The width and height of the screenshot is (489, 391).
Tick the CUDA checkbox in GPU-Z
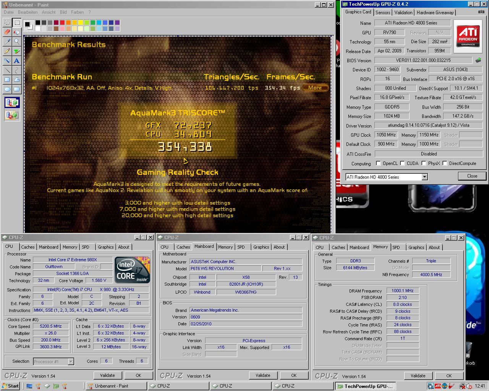pyautogui.click(x=402, y=163)
